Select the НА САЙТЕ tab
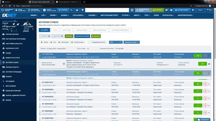Screen dimensions: 216x121 click(x=44, y=30)
